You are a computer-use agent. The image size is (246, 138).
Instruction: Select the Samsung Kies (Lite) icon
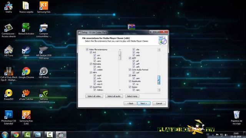click(x=26, y=118)
